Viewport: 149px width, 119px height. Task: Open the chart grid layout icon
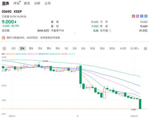pyautogui.click(x=145, y=49)
